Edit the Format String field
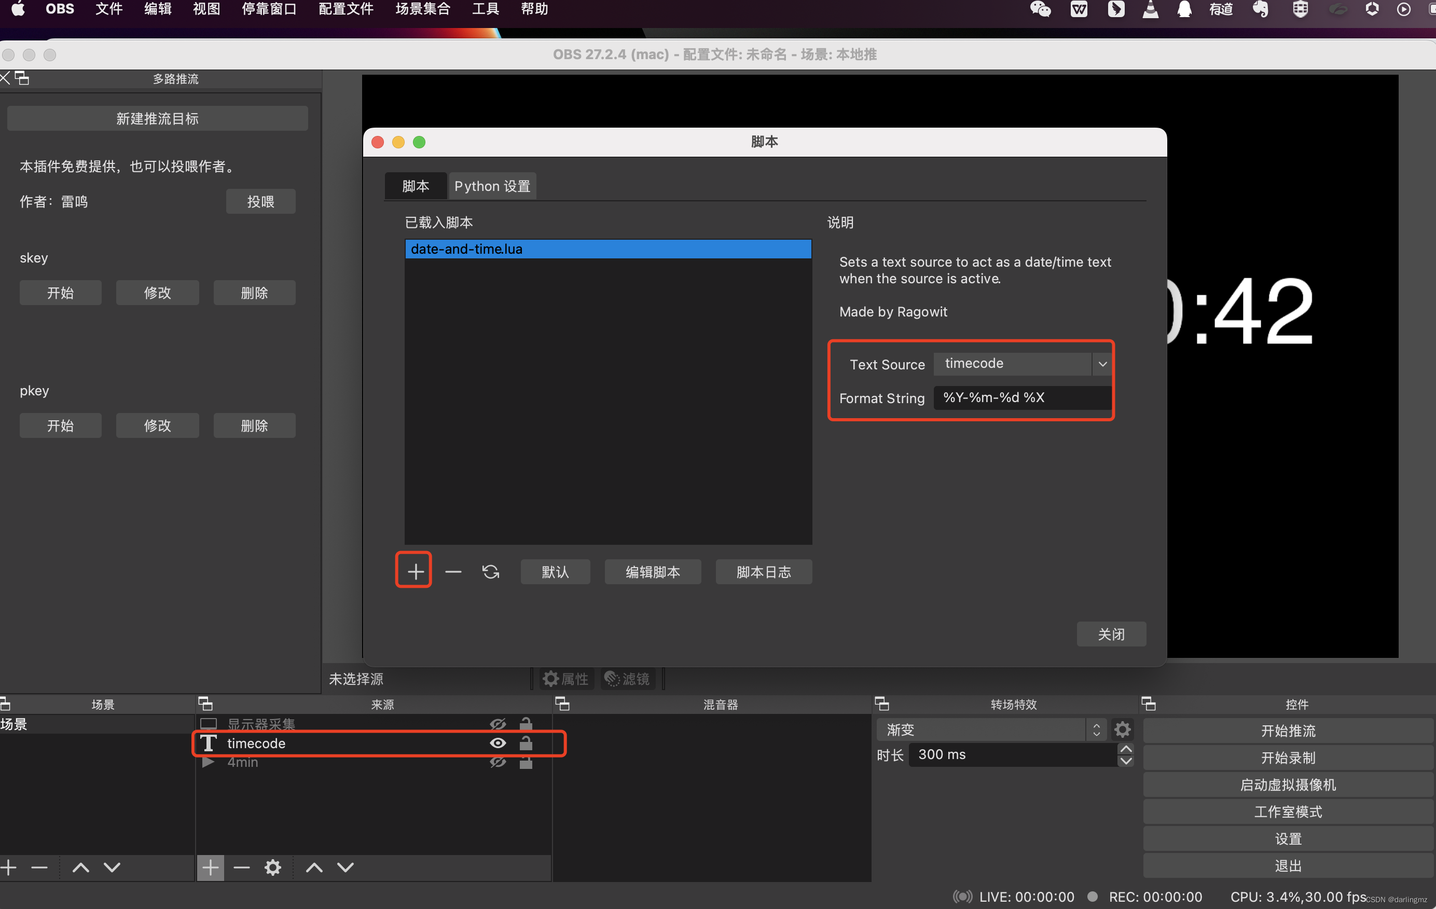Viewport: 1436px width, 909px height. click(x=1022, y=398)
